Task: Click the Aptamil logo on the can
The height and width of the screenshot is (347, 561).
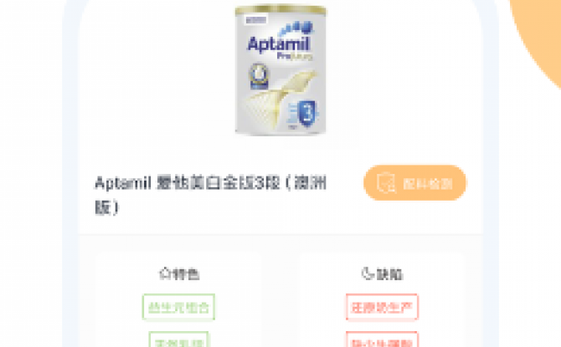Action: [278, 44]
